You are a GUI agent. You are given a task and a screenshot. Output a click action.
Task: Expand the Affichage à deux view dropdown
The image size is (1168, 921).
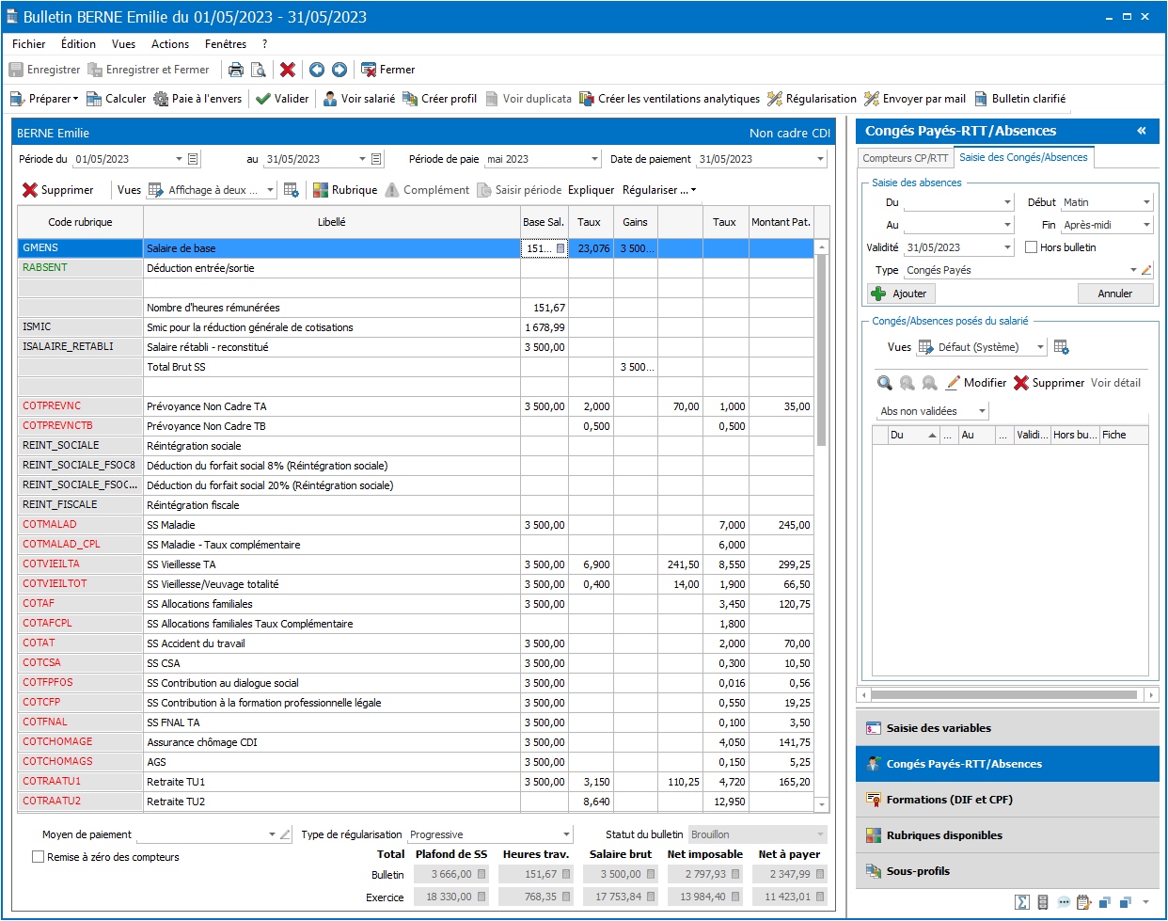pos(271,190)
